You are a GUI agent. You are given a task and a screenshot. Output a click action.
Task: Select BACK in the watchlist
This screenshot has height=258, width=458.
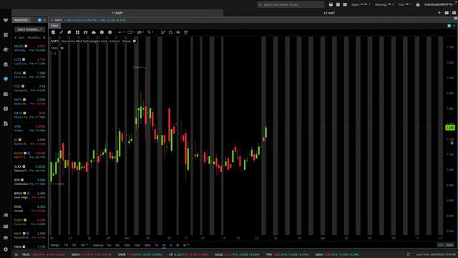click(x=30, y=195)
